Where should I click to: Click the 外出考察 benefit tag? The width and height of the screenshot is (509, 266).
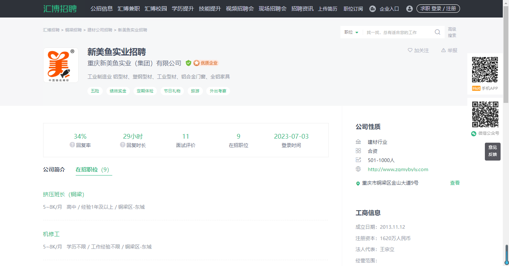click(x=218, y=91)
